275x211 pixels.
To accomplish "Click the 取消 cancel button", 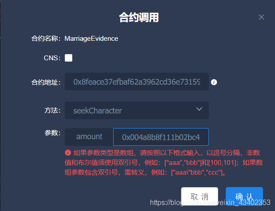I will click(x=200, y=196).
